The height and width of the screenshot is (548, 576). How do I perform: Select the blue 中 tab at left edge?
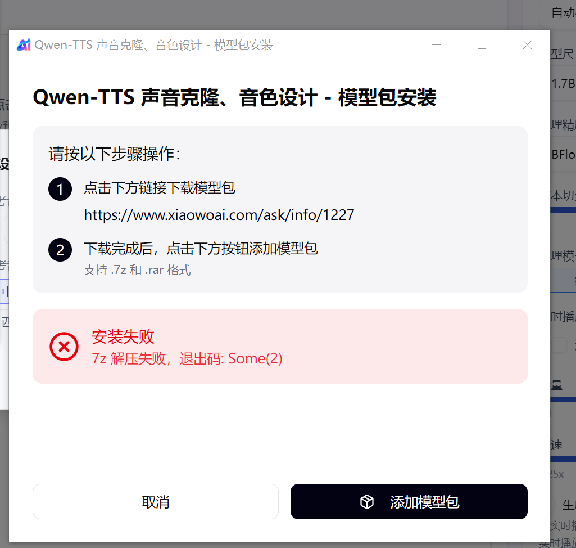point(4,291)
